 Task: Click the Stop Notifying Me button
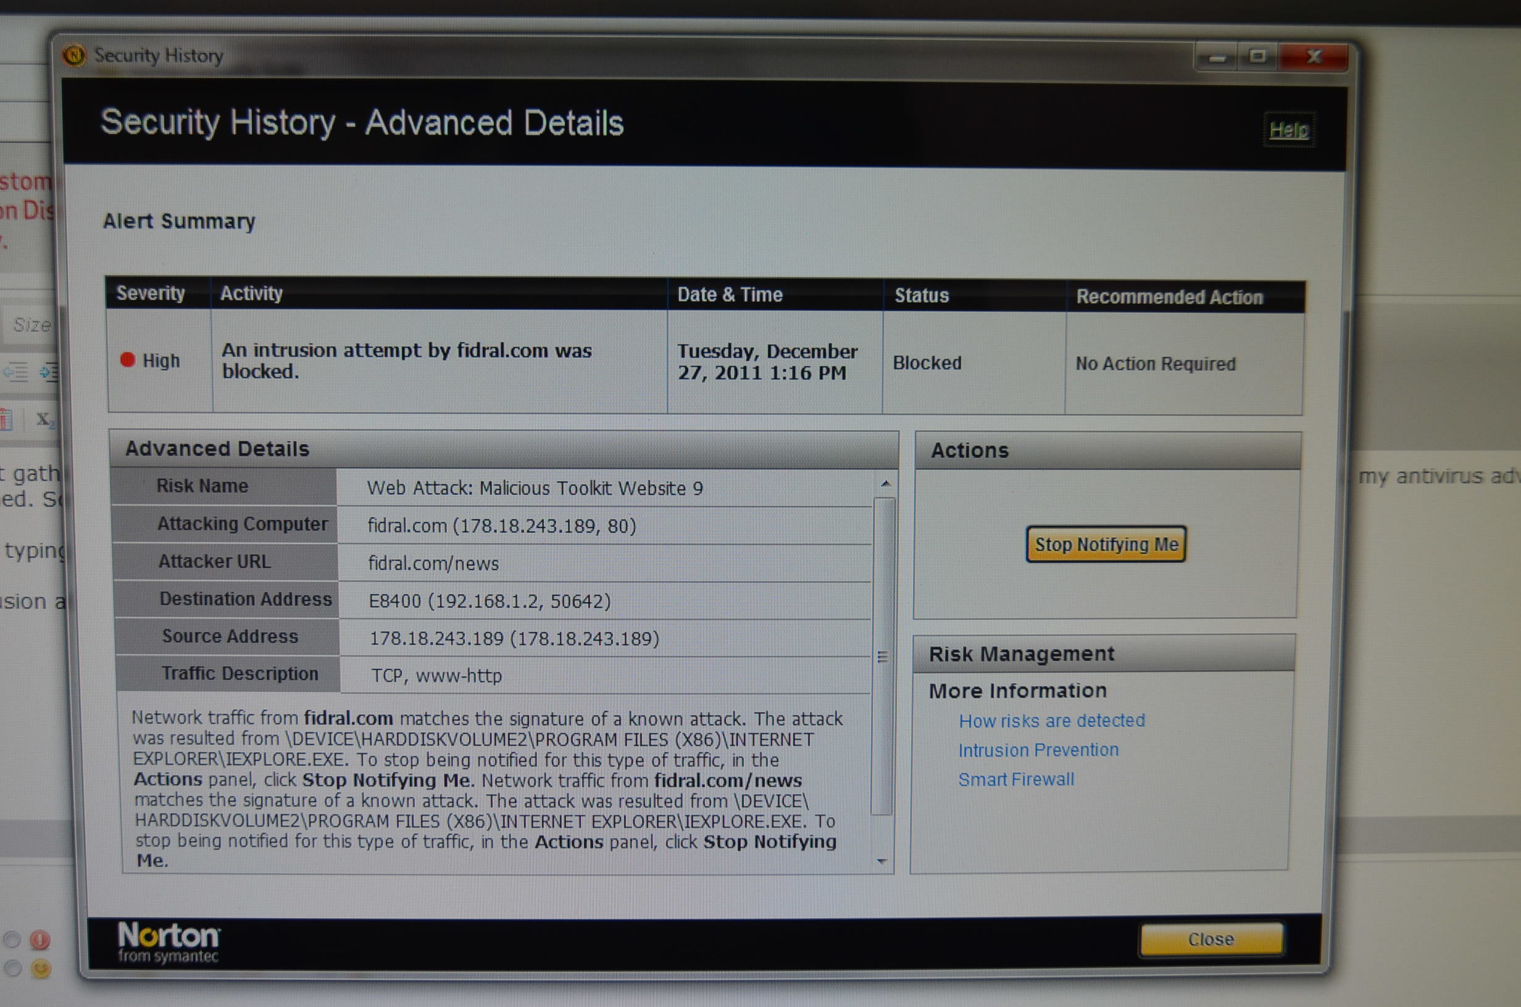click(1106, 545)
